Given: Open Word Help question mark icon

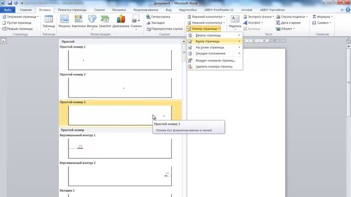Looking at the screenshot, I should coord(348,10).
